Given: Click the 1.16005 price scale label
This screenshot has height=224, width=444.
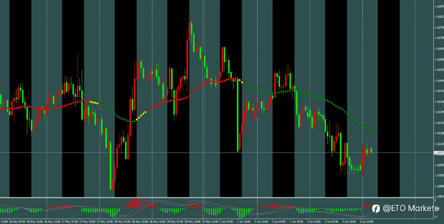Looking at the screenshot, I should pyautogui.click(x=439, y=165).
